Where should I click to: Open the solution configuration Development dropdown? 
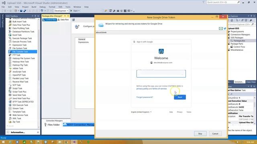(x=61, y=11)
